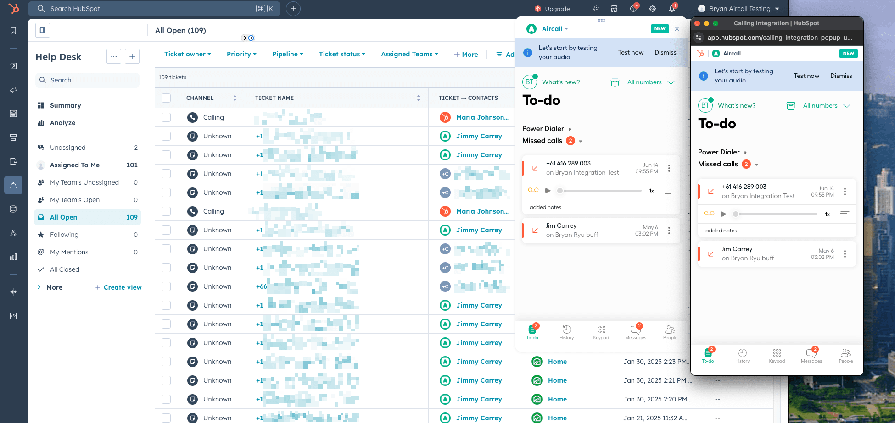Screen dimensions: 895x423
Task: Open Aircall Messages with two notifications
Action: pyautogui.click(x=636, y=331)
